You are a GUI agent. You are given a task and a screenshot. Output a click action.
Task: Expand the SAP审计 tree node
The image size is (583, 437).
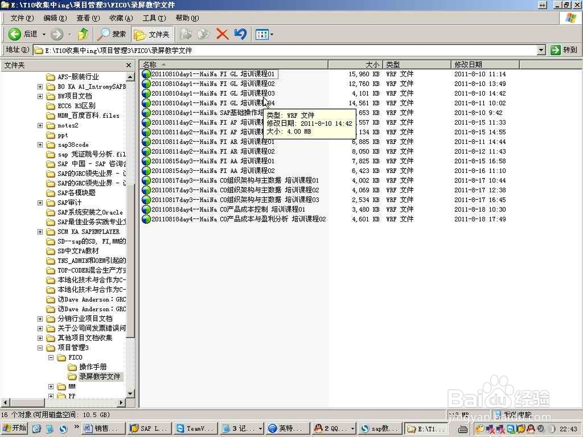(40, 203)
